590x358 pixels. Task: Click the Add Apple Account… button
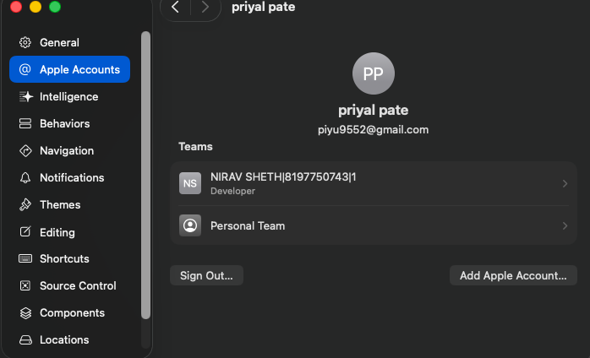[x=513, y=275]
